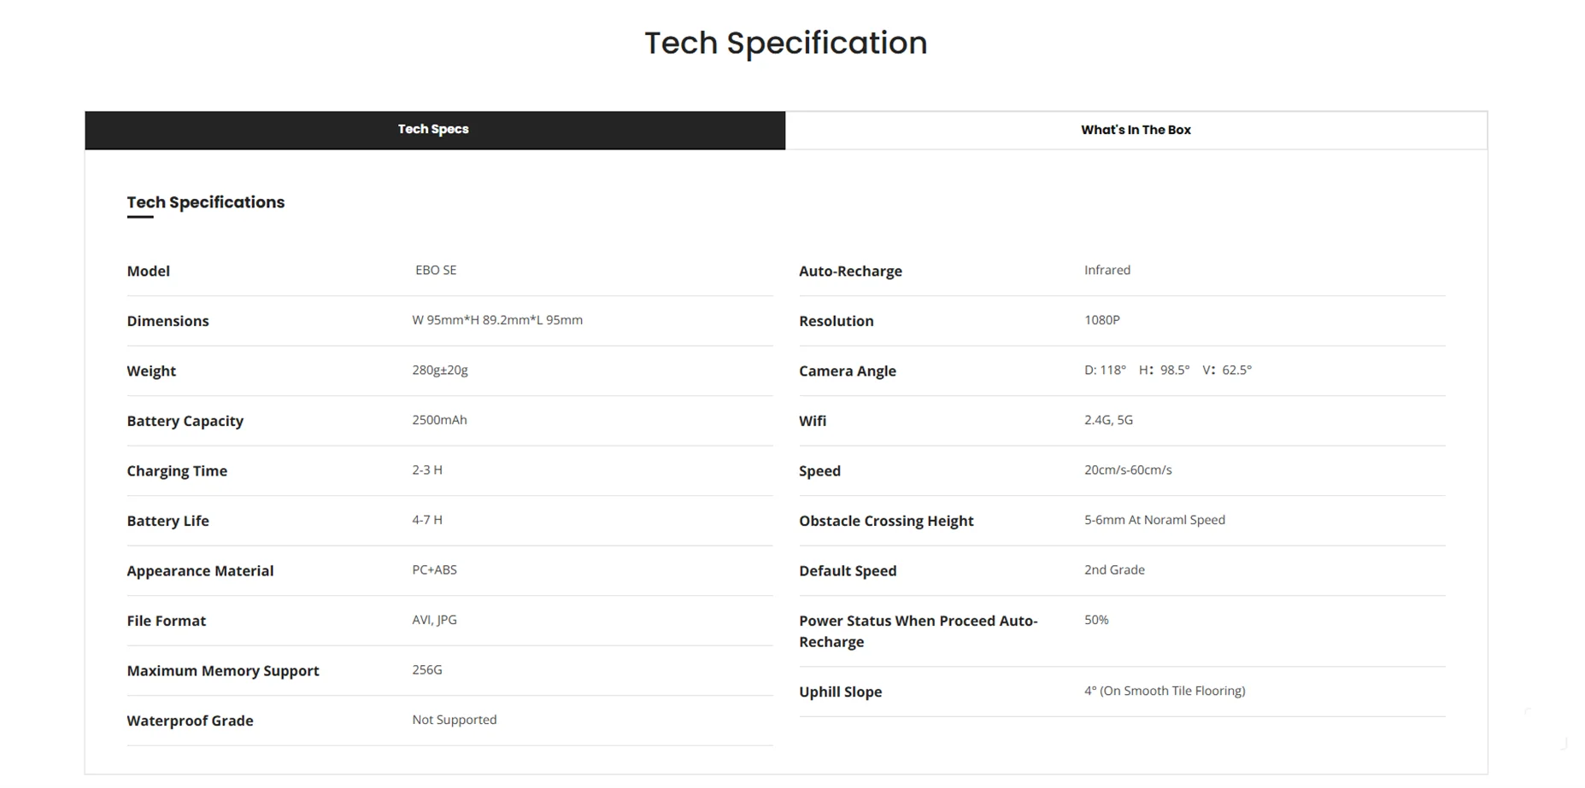Select the Uphill Slope value text

click(x=1165, y=691)
